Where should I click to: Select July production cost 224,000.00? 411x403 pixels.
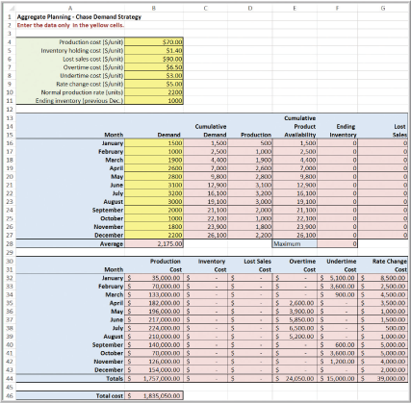click(x=154, y=328)
